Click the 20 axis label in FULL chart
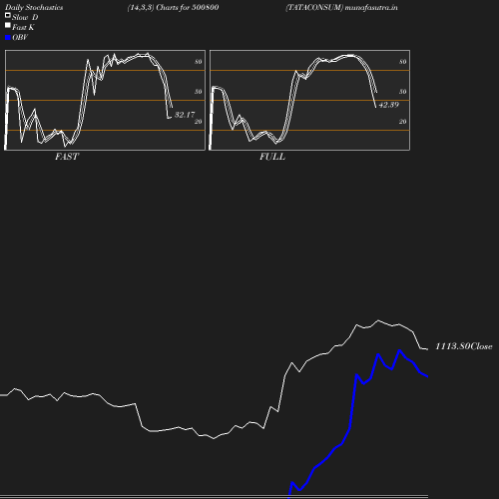Viewport: 499px width, 499px height. pyautogui.click(x=403, y=122)
